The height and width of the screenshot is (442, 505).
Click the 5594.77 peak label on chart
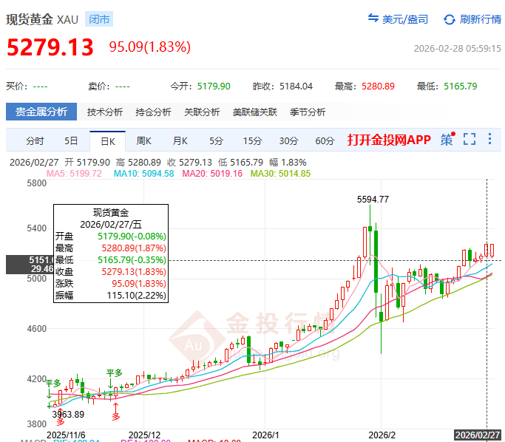(373, 200)
